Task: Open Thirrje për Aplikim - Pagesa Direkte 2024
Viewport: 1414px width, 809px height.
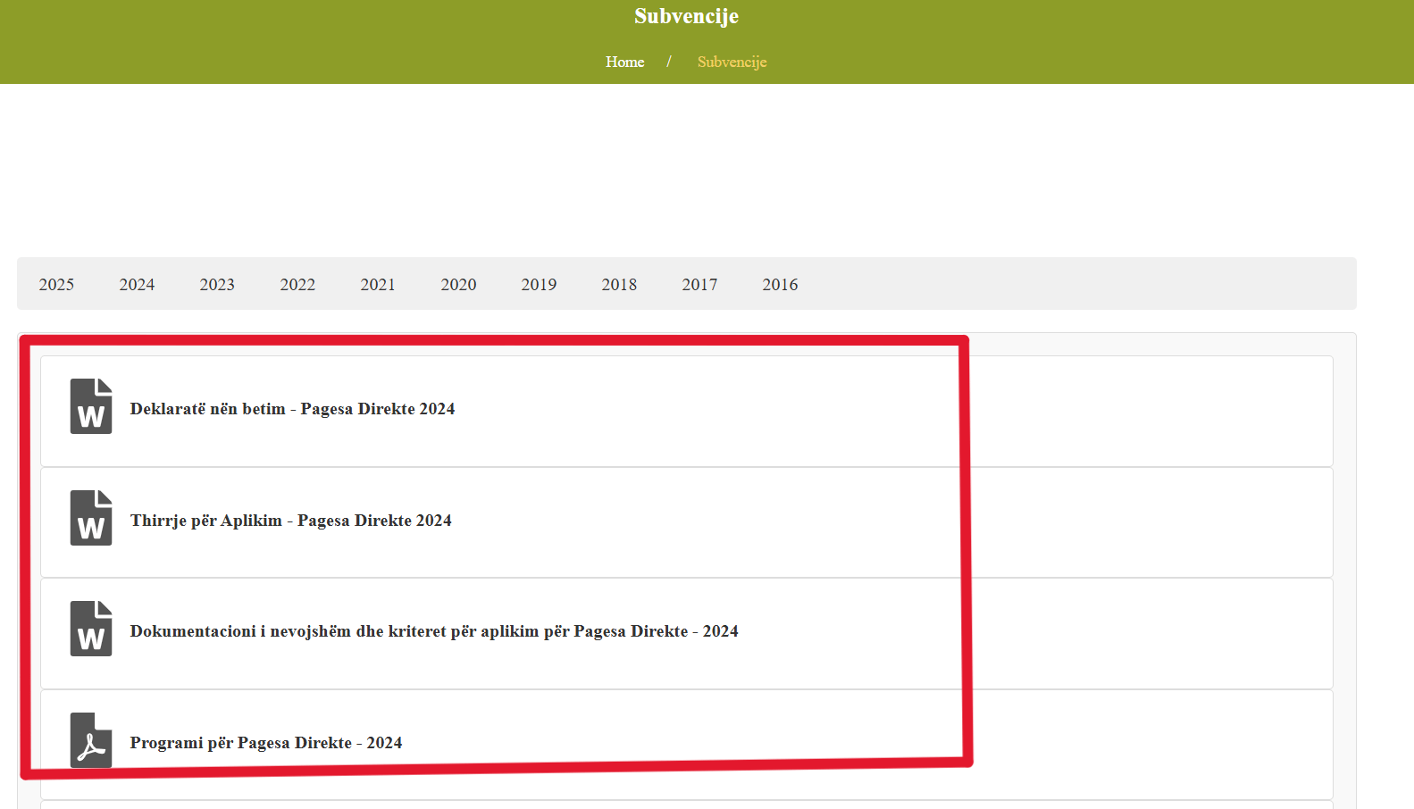Action: [290, 521]
